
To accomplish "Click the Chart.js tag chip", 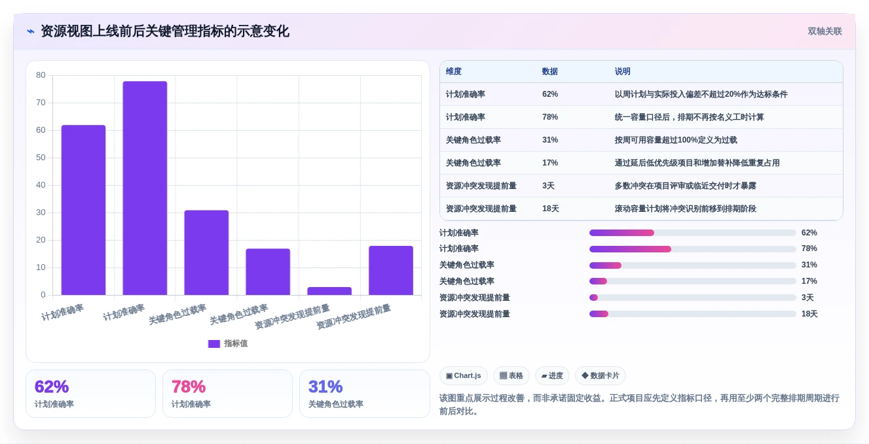I will tap(464, 375).
